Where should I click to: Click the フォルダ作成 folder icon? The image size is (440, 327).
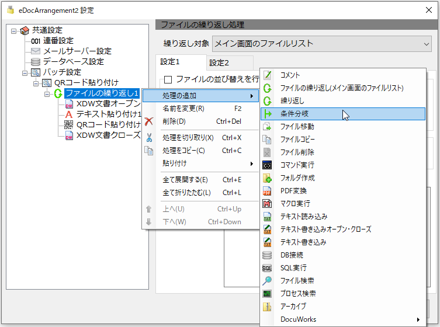coord(267,178)
